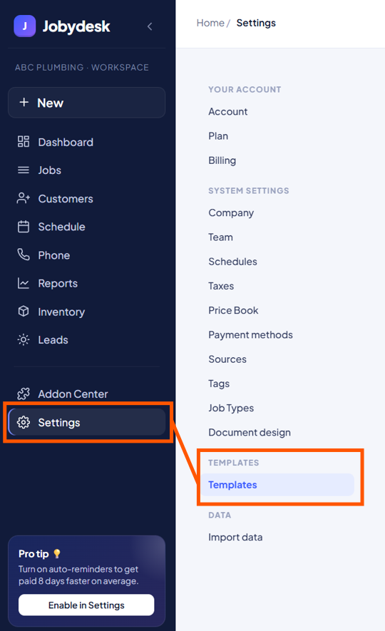The height and width of the screenshot is (631, 385).
Task: Open Customers via the person-plus icon
Action: 24,198
